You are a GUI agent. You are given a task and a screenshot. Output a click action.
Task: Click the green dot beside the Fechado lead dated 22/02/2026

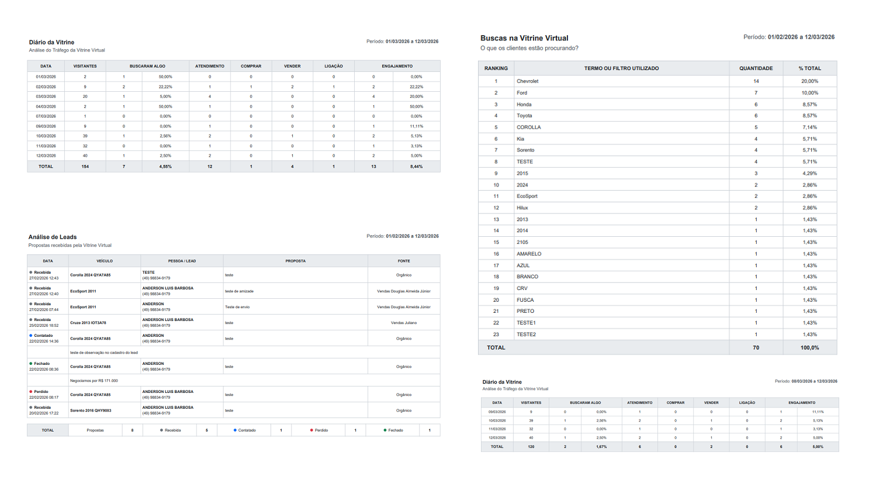pos(31,364)
